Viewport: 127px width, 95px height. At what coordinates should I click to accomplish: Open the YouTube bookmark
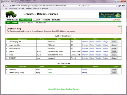pyautogui.click(x=21, y=8)
